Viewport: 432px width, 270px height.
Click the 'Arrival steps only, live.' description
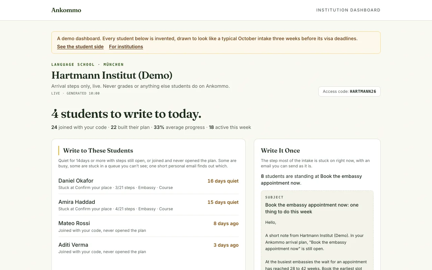pos(140,86)
